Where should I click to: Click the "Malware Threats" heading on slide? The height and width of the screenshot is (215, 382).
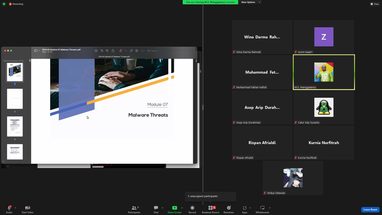coord(148,115)
